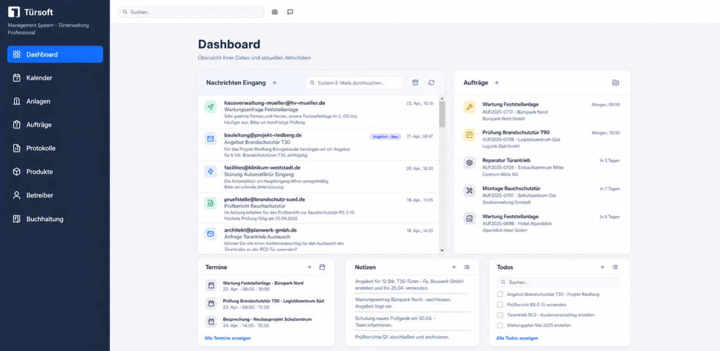Click wrench icon of AUF2025-0712 order
The height and width of the screenshot is (351, 720).
[x=470, y=107]
